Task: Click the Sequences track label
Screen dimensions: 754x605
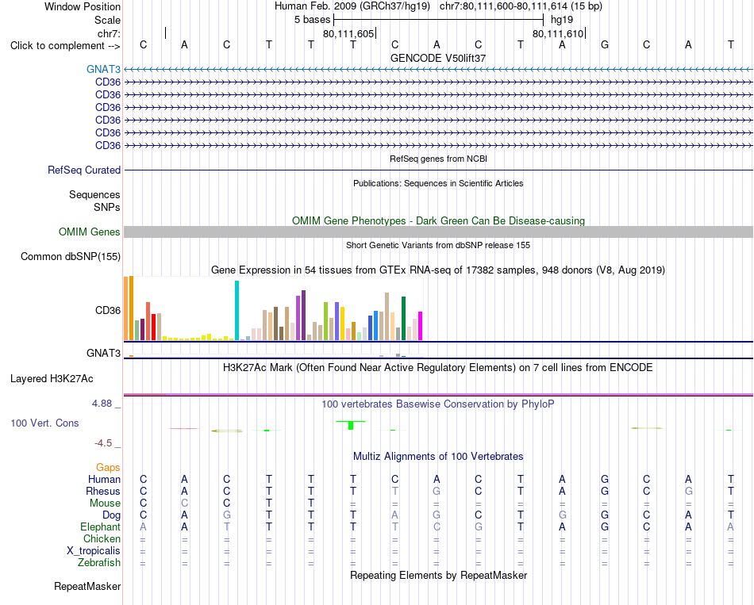Action: pos(94,194)
